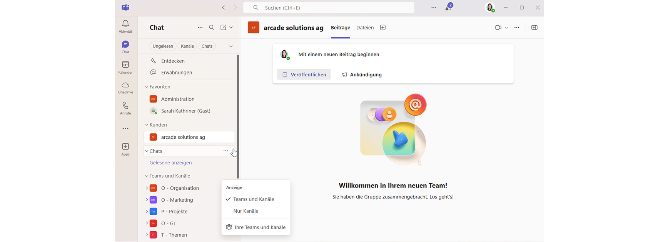The image size is (658, 242).
Task: Start a video meeting with camera icon
Action: (x=498, y=28)
